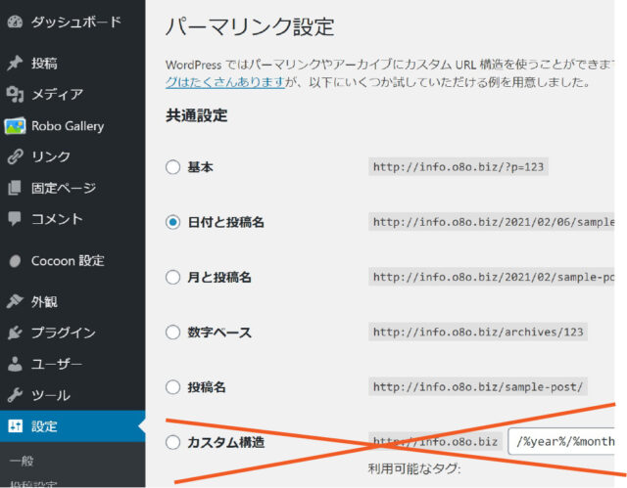Image resolution: width=627 pixels, height=488 pixels.
Task: Click the Robo Gallery picture icon
Action: pyautogui.click(x=15, y=126)
